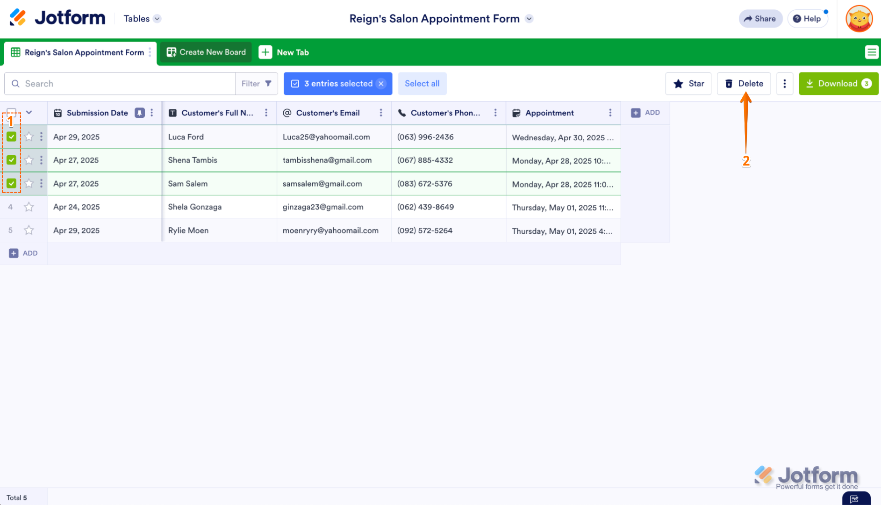The width and height of the screenshot is (881, 505).
Task: Click the Shela Gonzaga name cell
Action: click(220, 207)
